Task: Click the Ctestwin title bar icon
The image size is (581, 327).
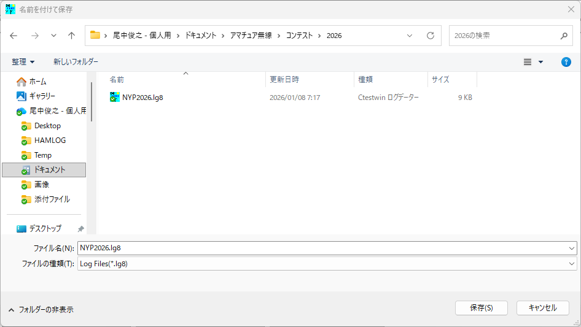Action: (x=10, y=9)
